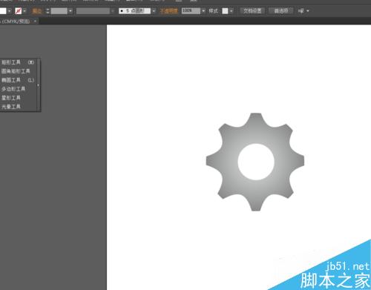Screen dimensions: 371x290
Task: Open the graphic style dropdown arrow
Action: (x=232, y=11)
